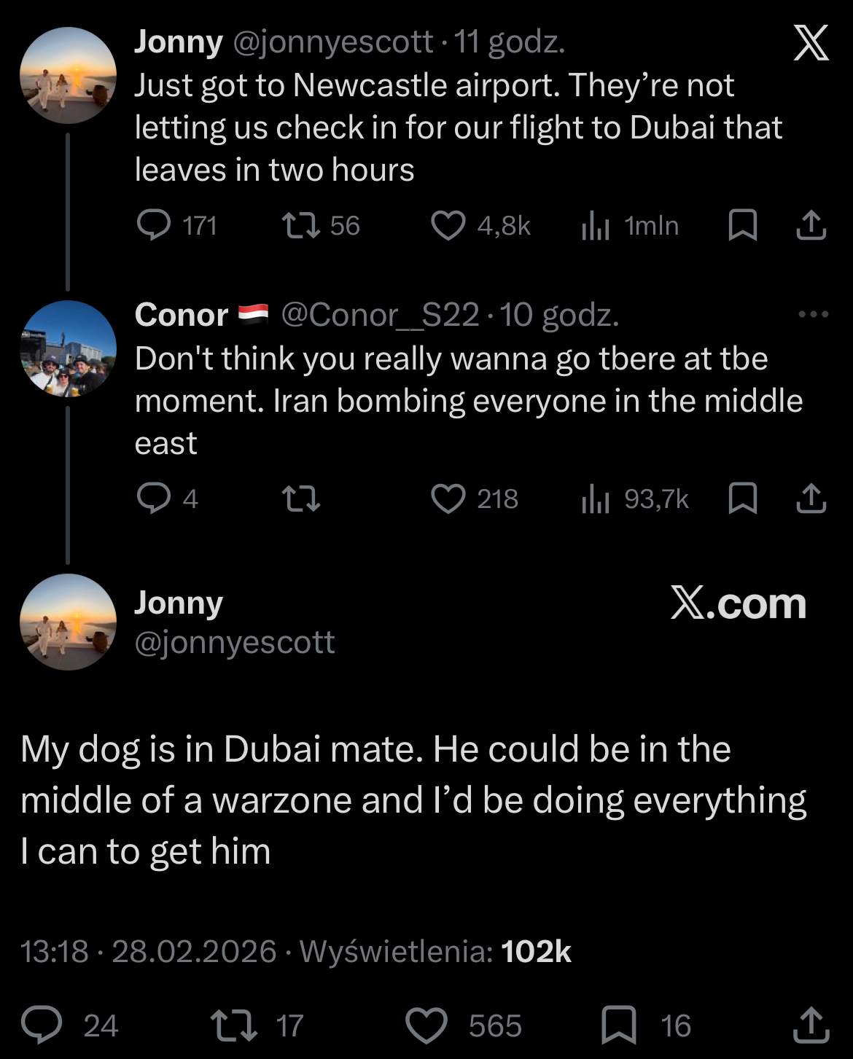Click the X logo in top corner

coord(811,43)
